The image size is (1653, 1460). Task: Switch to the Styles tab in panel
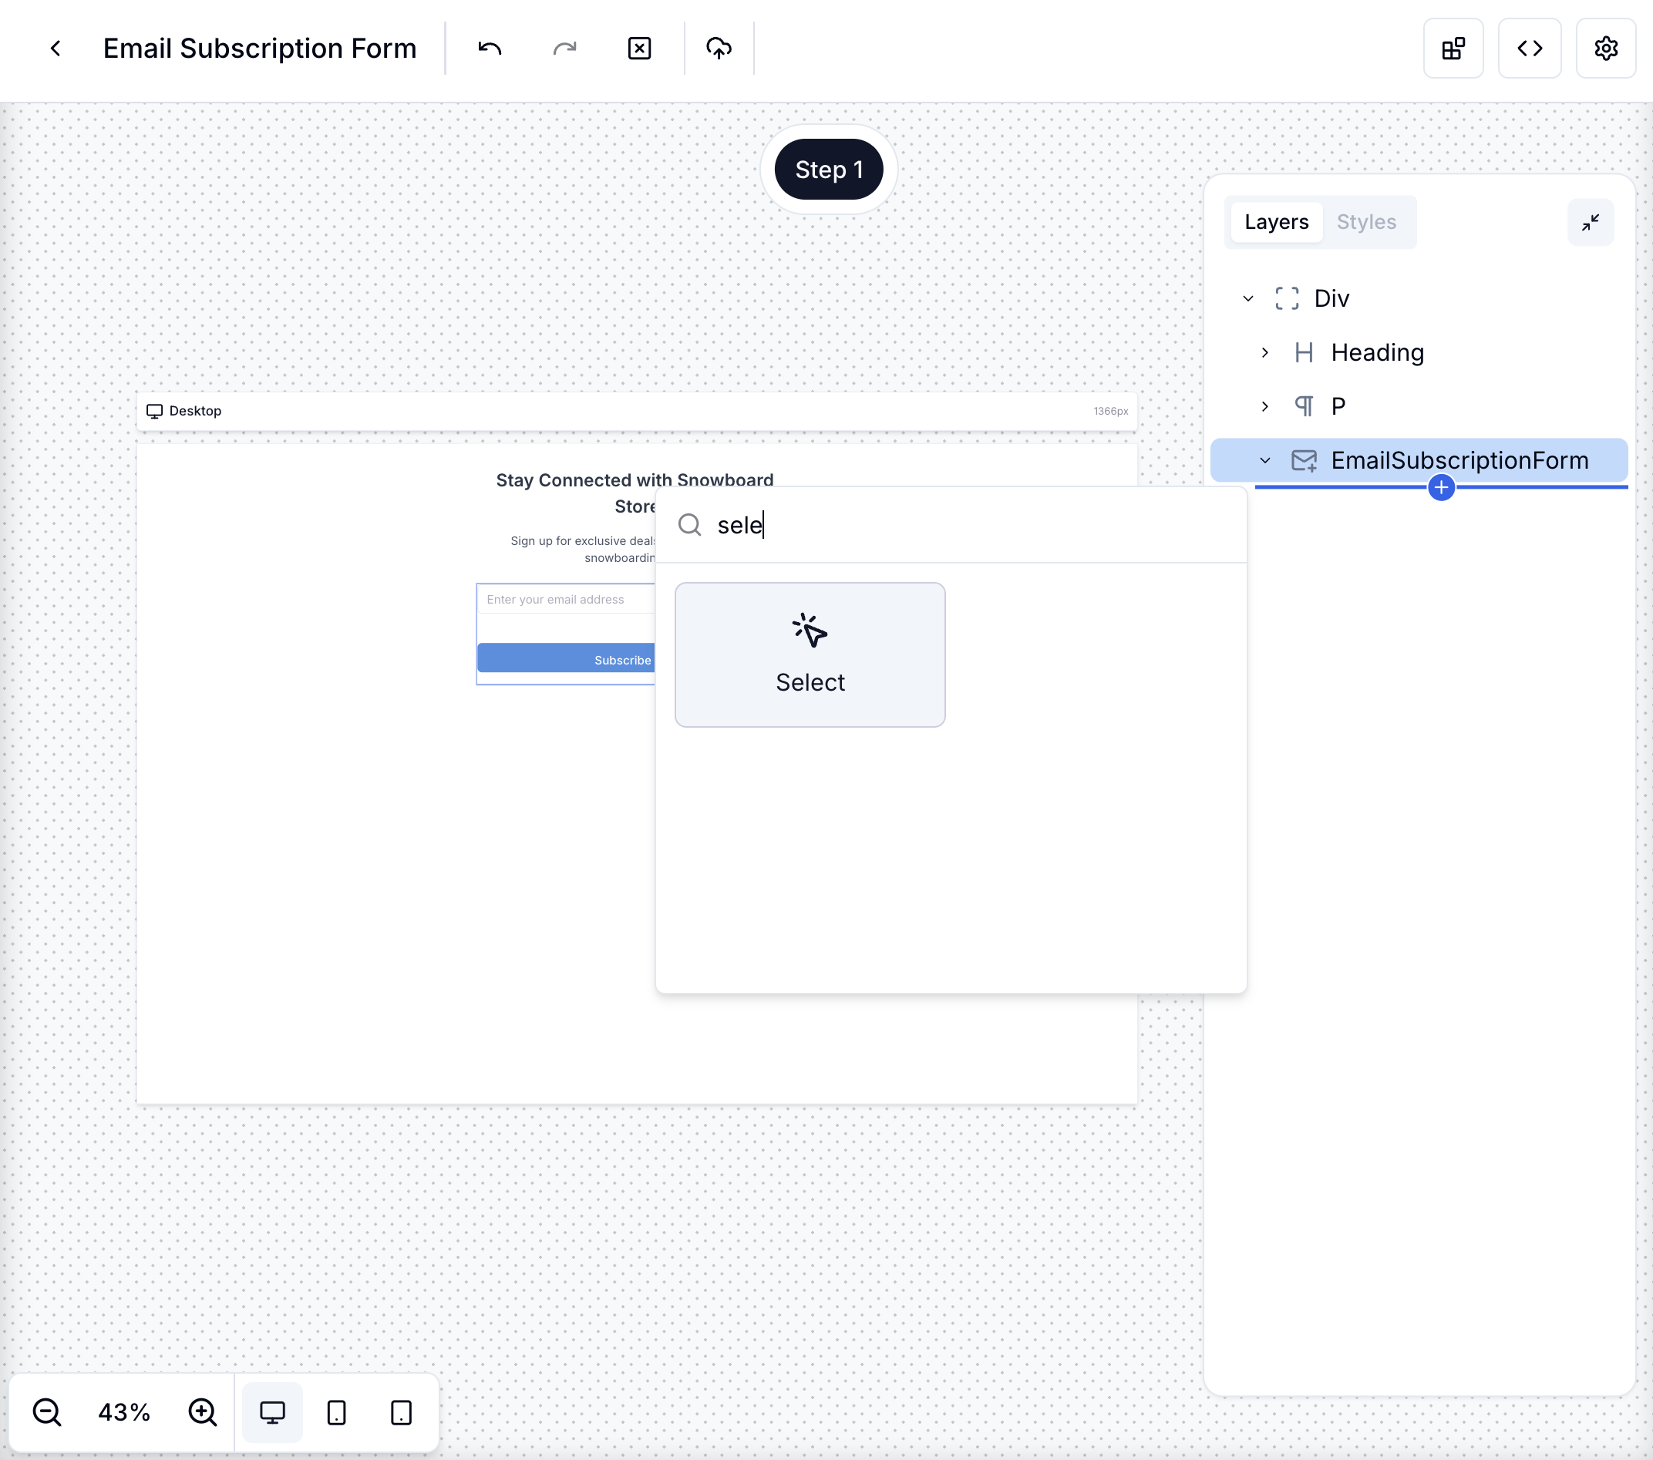[1364, 221]
